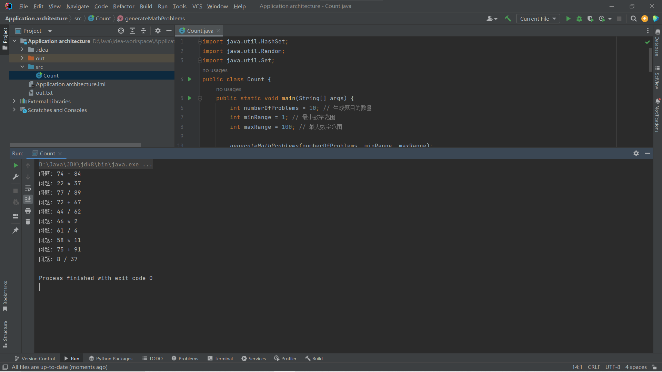This screenshot has width=662, height=372.
Task: Click the Build project hammer icon
Action: tap(508, 19)
